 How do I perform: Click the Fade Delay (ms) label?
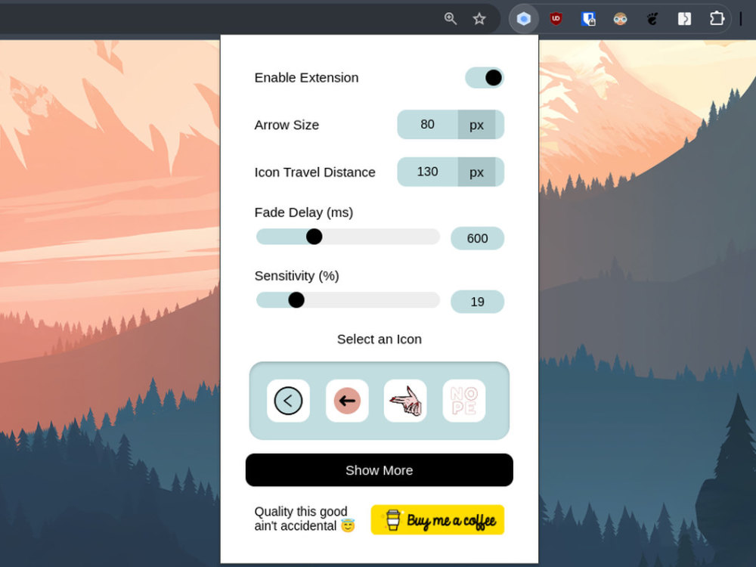click(x=304, y=212)
